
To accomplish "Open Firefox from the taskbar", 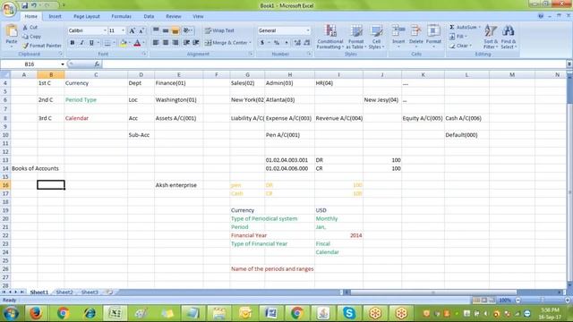I will [36, 313].
